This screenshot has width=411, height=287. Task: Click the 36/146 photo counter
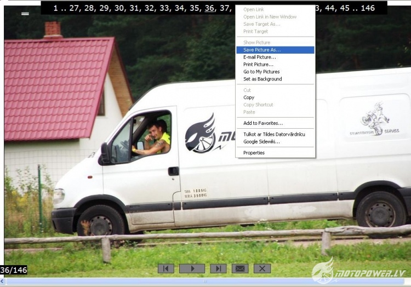[13, 270]
